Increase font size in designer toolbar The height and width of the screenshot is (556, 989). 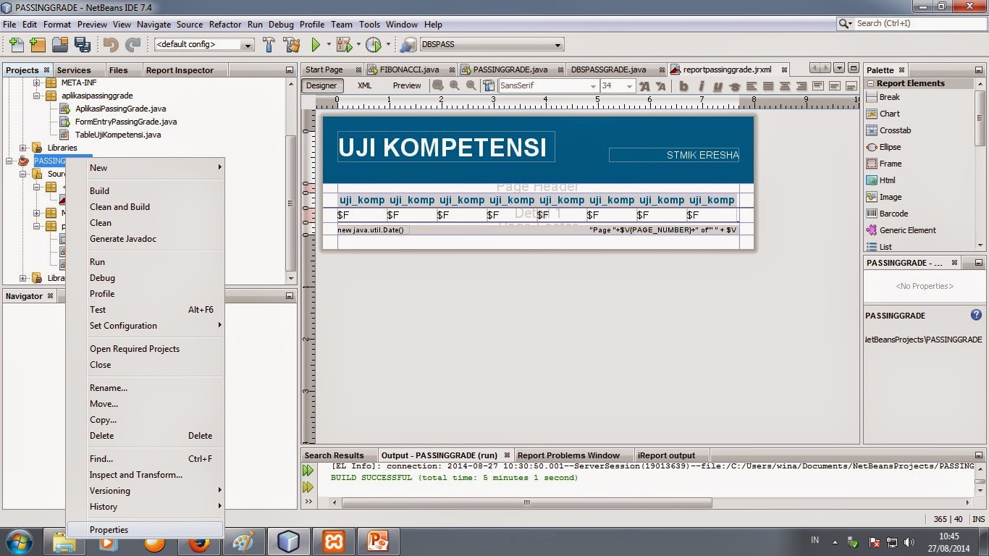tap(644, 86)
